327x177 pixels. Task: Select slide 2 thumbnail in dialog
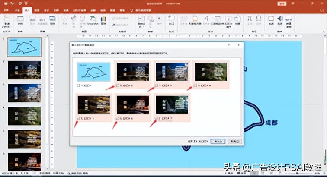coord(133,72)
